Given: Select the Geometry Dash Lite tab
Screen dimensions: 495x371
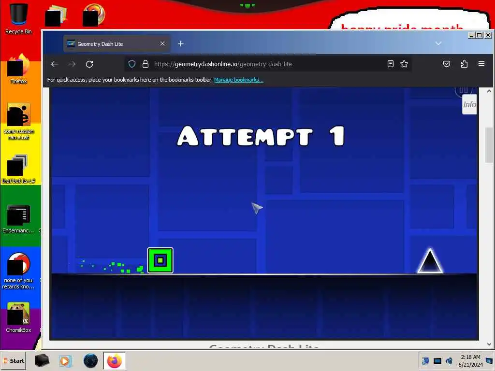Looking at the screenshot, I should click(117, 44).
